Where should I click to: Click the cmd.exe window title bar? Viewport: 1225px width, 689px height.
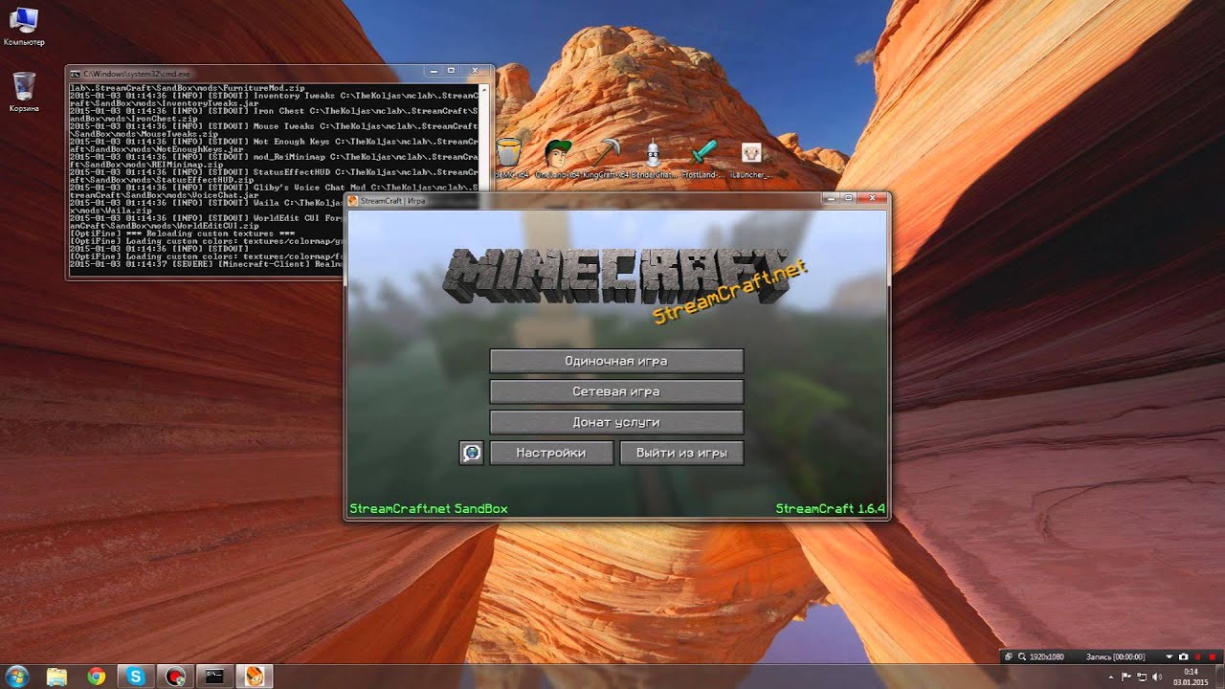click(x=278, y=72)
